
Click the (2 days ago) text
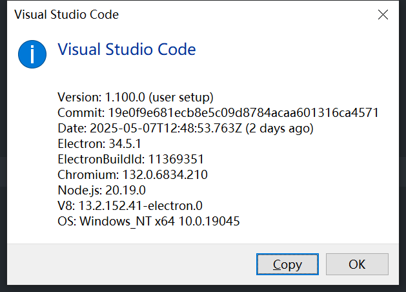[279, 129]
